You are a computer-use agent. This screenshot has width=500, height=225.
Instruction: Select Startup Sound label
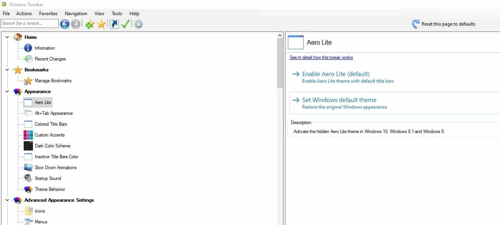click(48, 178)
